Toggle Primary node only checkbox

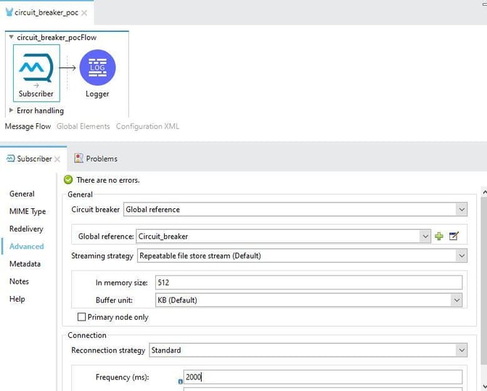pyautogui.click(x=81, y=317)
